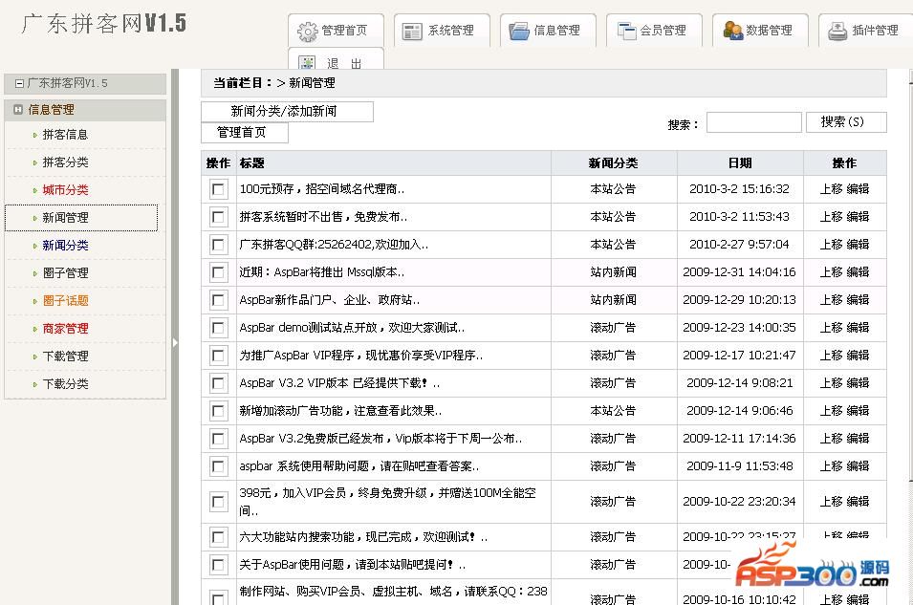Click the gear icon beside 管理首页
The image size is (913, 605).
coord(307,32)
